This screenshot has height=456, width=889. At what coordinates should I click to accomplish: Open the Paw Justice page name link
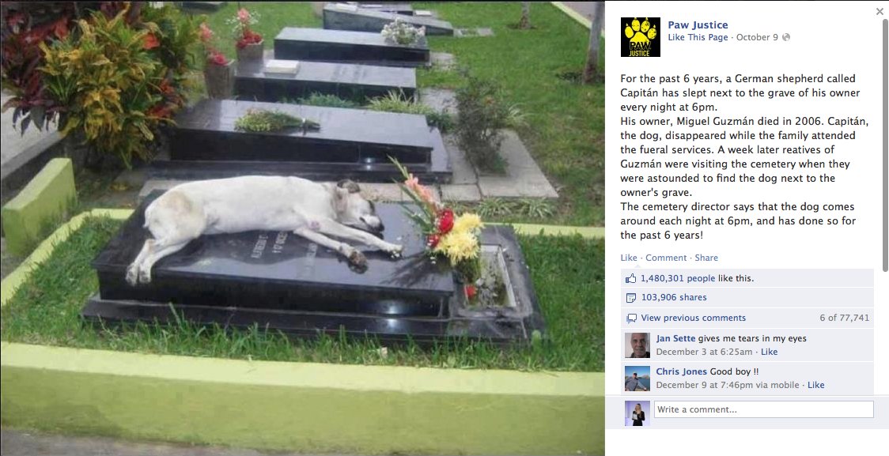[x=698, y=25]
